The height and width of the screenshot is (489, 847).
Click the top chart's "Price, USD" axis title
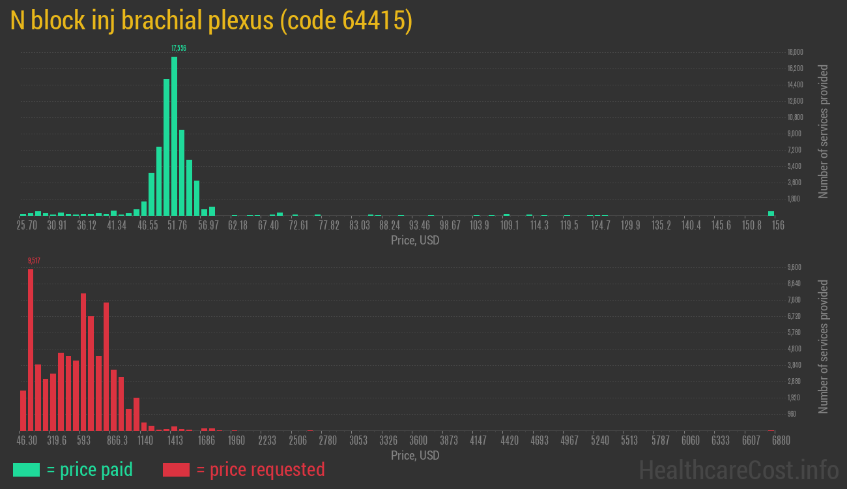415,241
